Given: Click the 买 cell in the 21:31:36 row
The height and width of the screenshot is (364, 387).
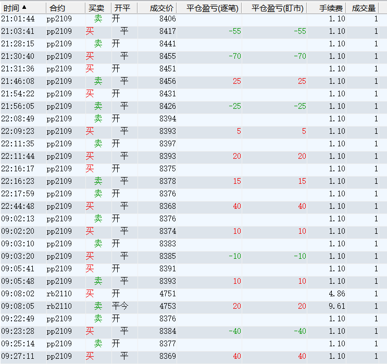Looking at the screenshot, I should click(90, 69).
